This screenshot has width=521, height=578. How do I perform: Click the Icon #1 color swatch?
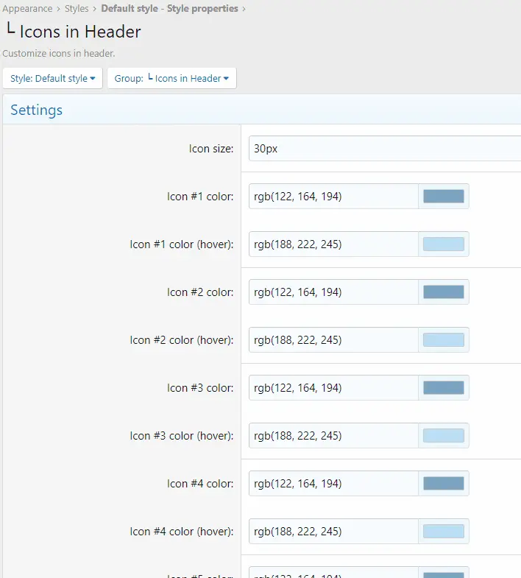click(x=443, y=197)
